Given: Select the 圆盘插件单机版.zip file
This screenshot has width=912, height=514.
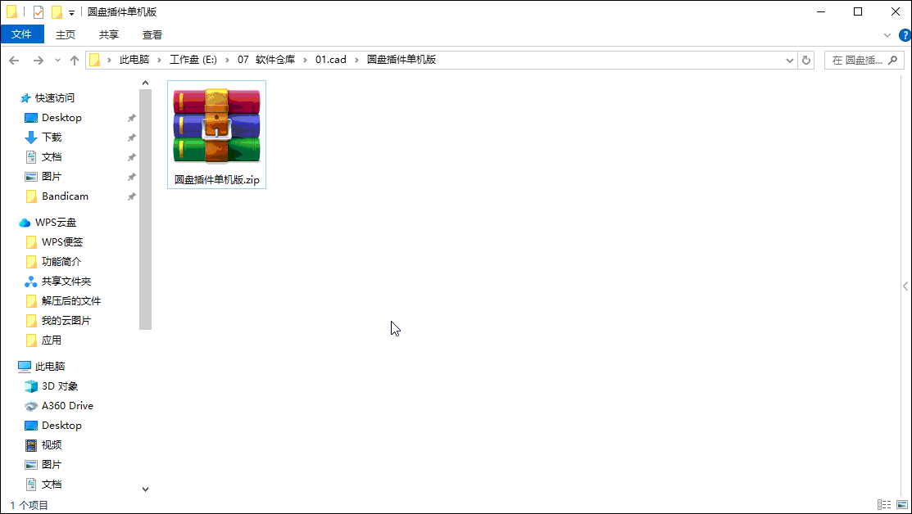Looking at the screenshot, I should [x=216, y=135].
